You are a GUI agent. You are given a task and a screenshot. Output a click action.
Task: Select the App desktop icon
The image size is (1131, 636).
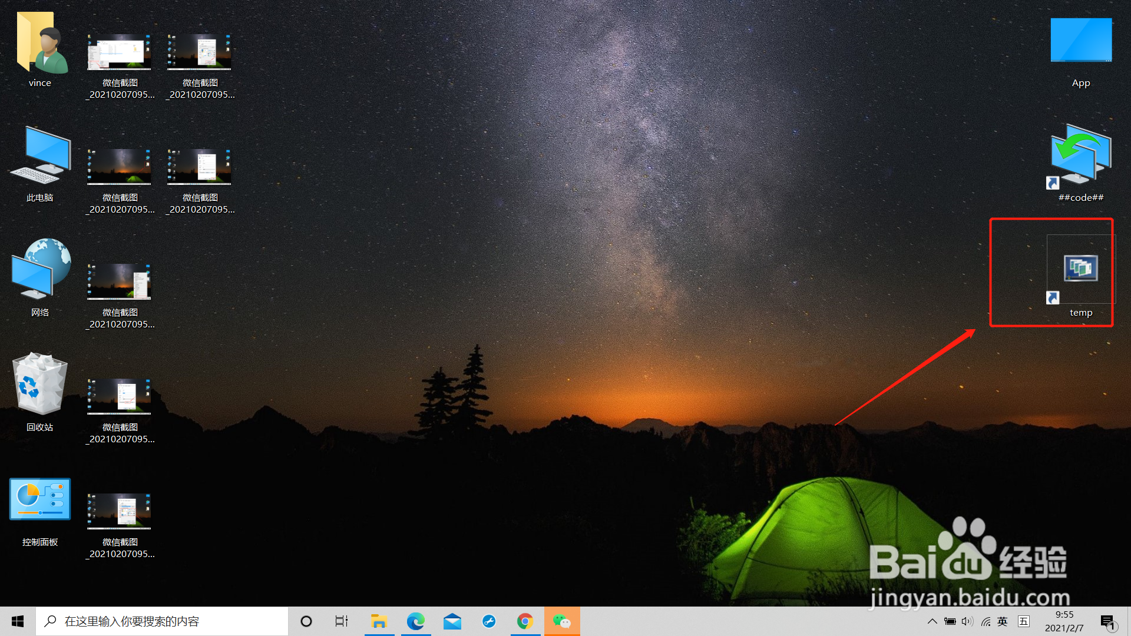tap(1080, 41)
